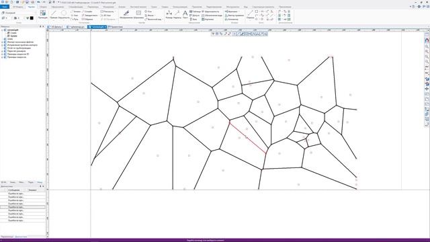
Task: Click the Оси axes tool
Action: pyautogui.click(x=148, y=11)
